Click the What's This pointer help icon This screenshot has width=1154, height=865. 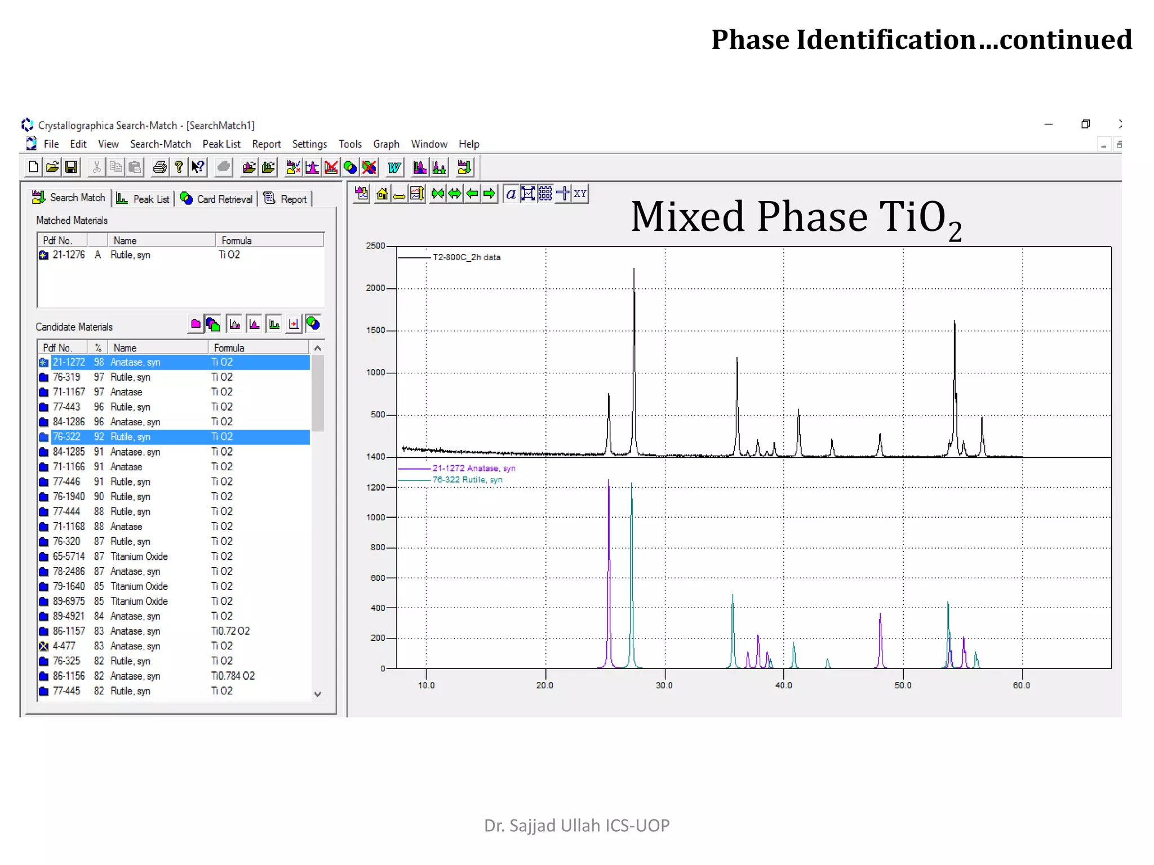coord(198,167)
